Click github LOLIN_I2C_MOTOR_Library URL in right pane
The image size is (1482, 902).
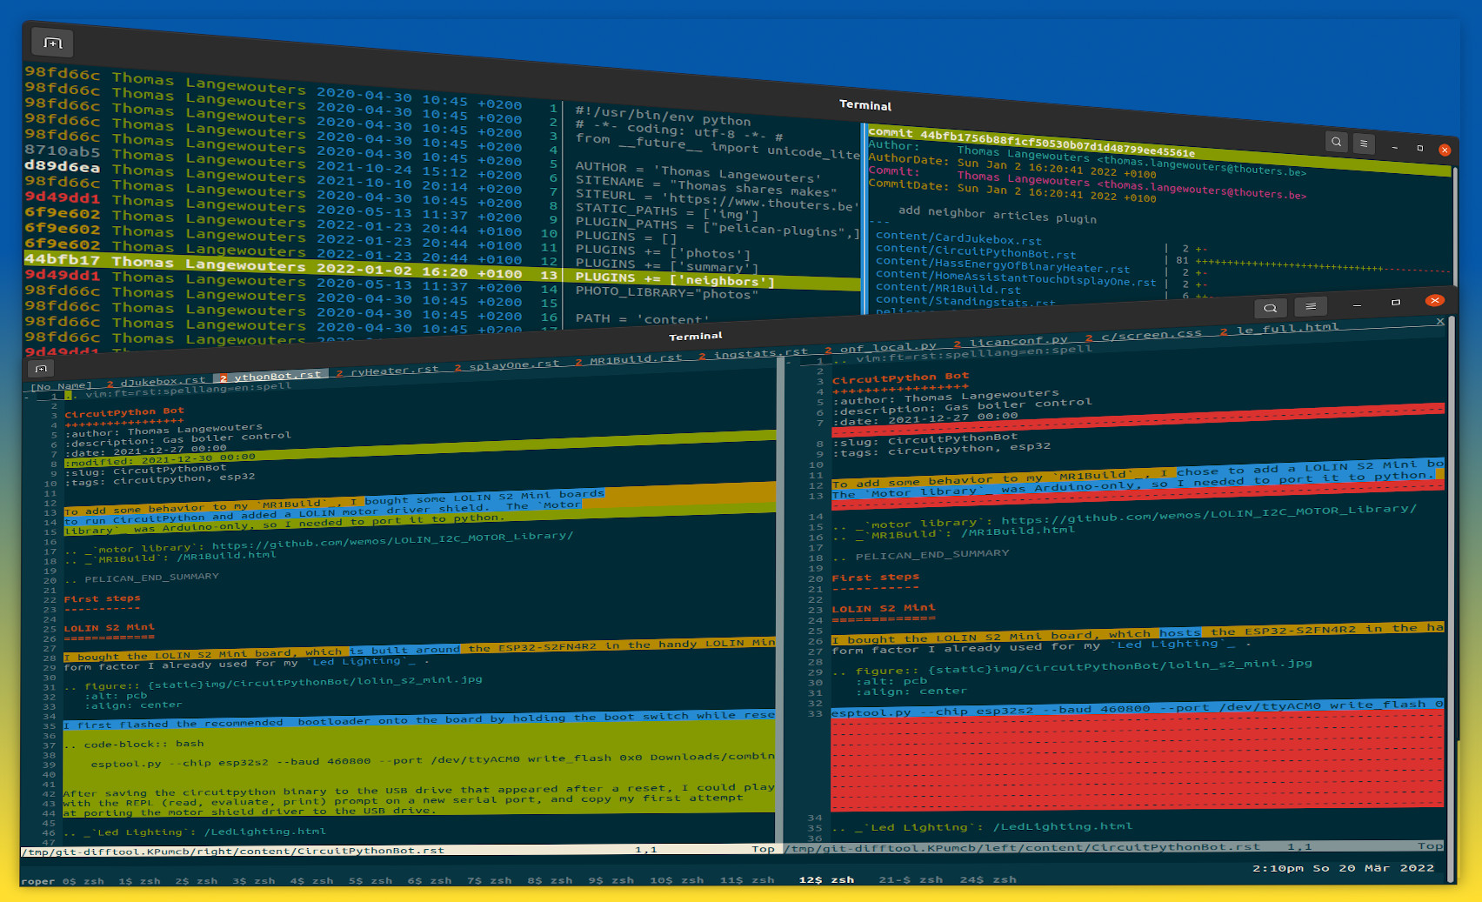tap(1208, 515)
